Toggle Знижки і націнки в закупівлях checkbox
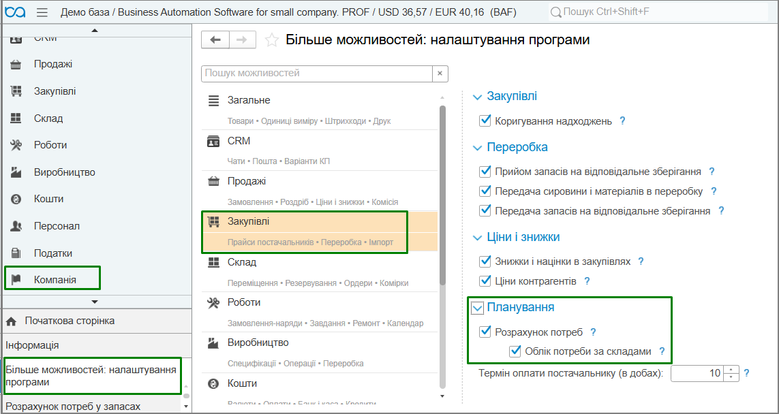 point(485,261)
